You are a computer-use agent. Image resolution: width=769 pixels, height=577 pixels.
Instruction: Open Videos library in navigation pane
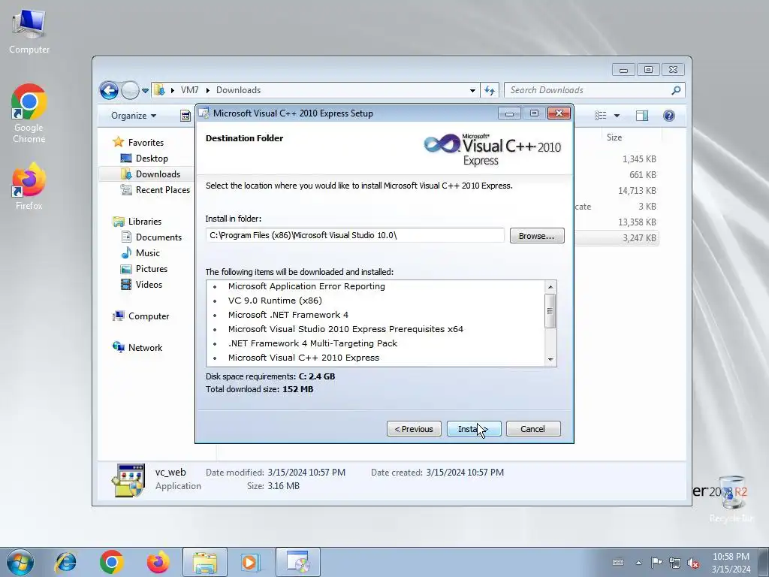(x=149, y=285)
